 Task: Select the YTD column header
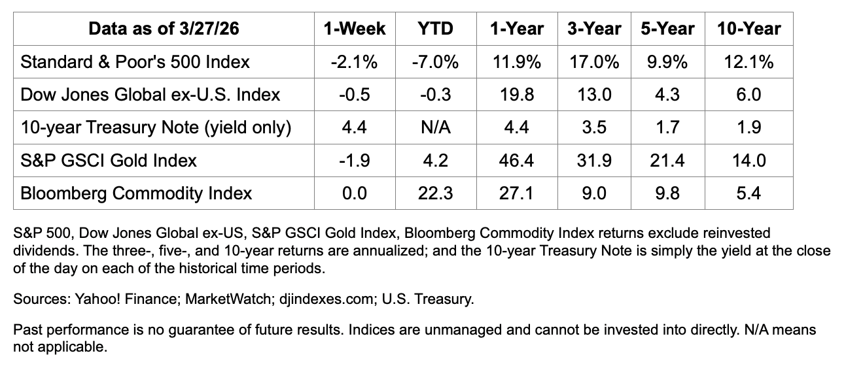point(435,29)
